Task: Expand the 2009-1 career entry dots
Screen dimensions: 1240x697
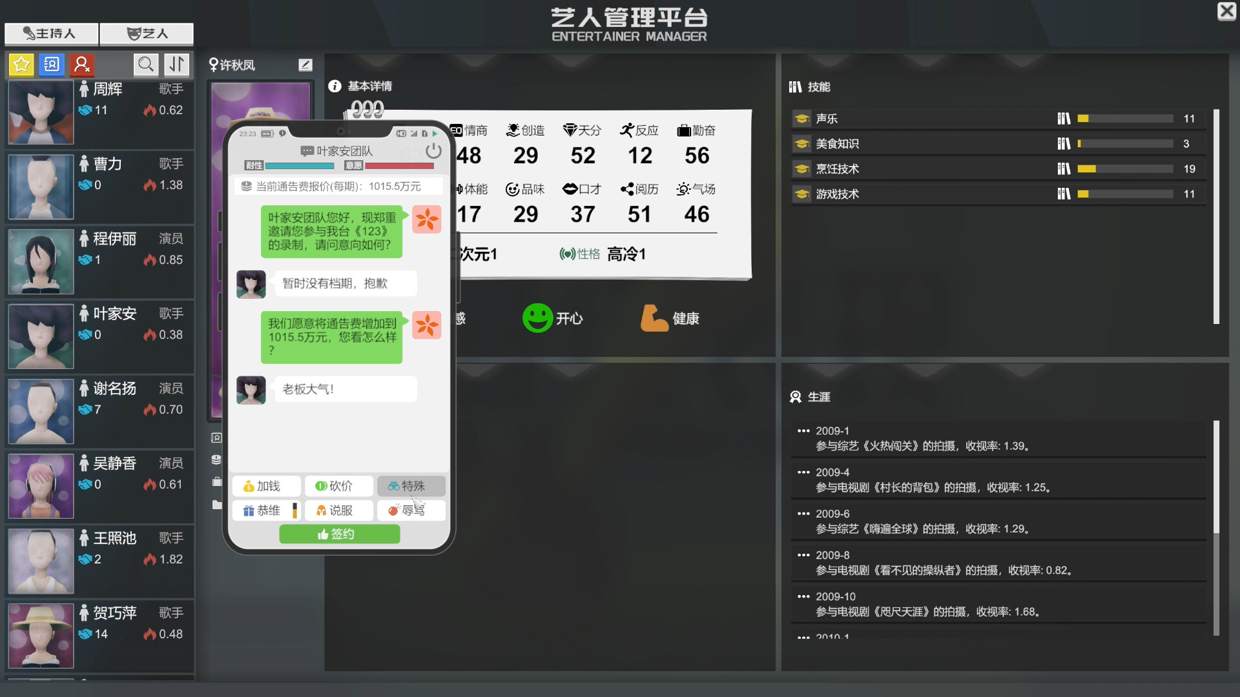Action: 803,431
